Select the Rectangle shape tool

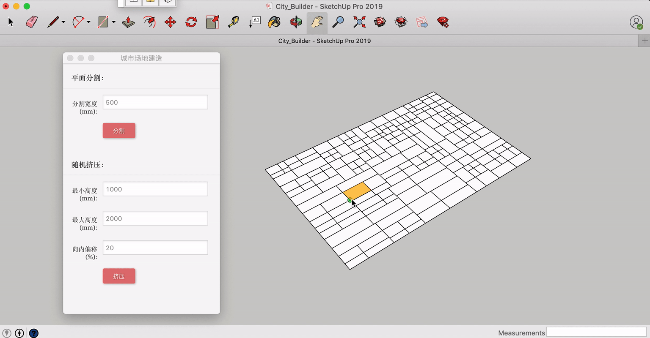(x=103, y=22)
